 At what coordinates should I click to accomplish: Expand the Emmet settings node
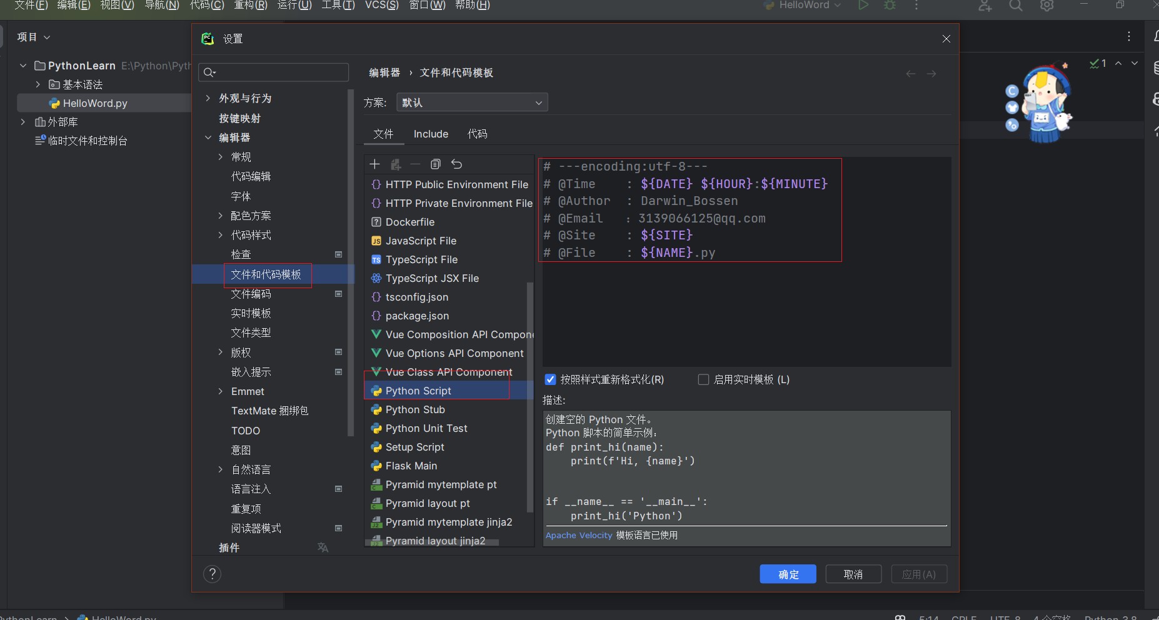[220, 391]
